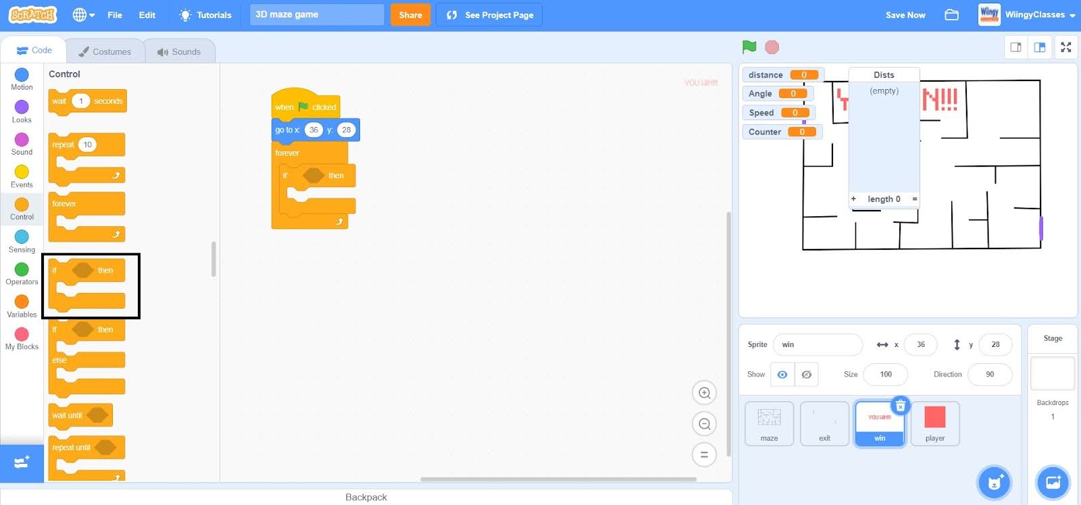Select the Sound block category
Screen dimensions: 1081x505
click(22, 144)
